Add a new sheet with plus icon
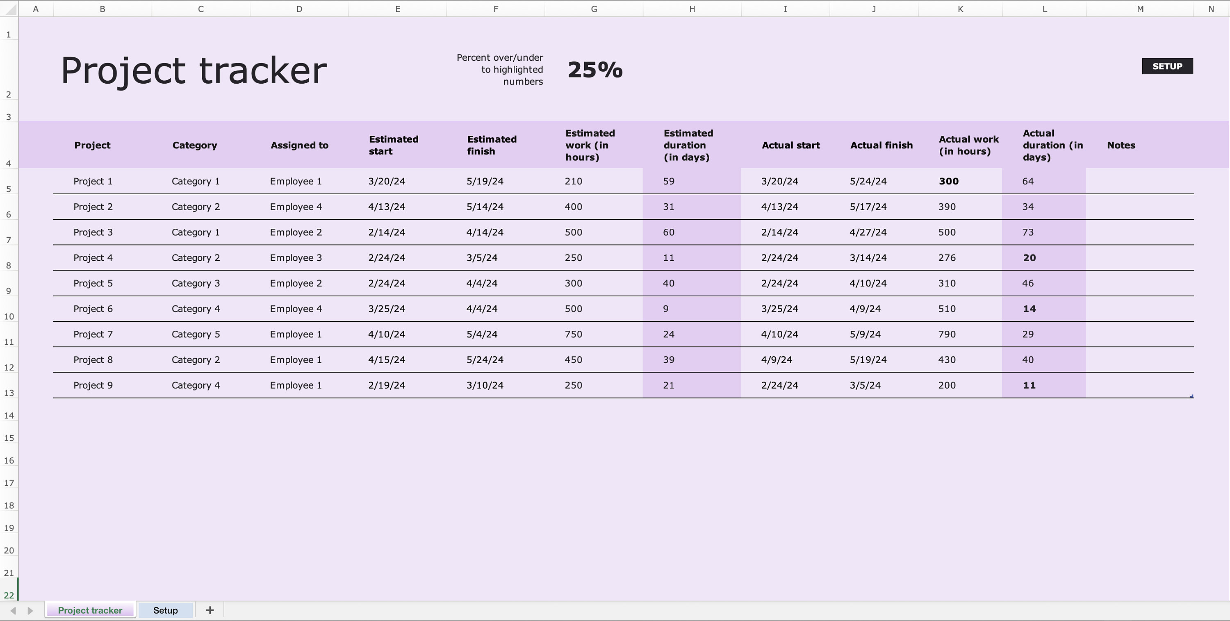 tap(210, 610)
